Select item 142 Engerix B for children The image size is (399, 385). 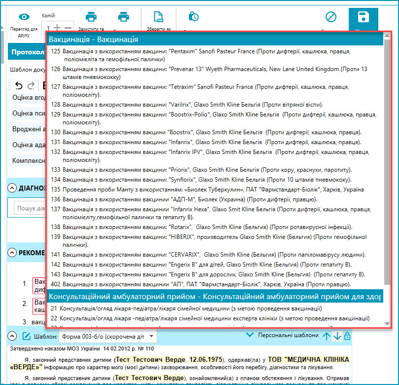215,265
